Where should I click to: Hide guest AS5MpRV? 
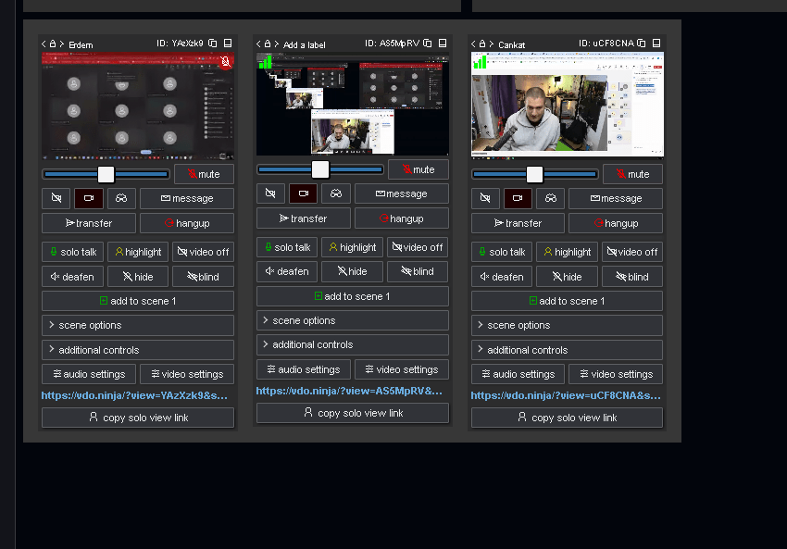[353, 271]
